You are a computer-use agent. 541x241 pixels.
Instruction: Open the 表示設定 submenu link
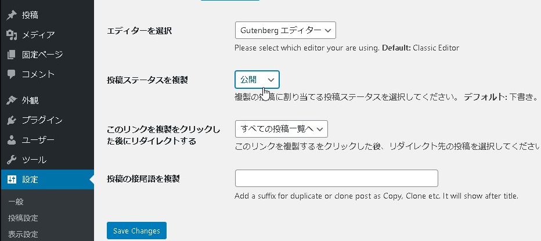click(23, 235)
